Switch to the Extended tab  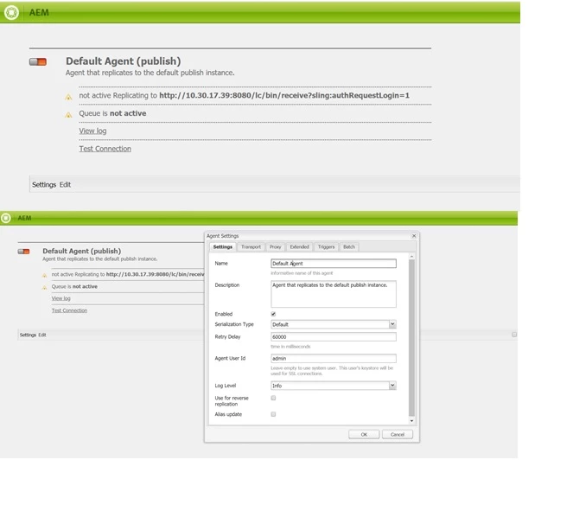299,247
